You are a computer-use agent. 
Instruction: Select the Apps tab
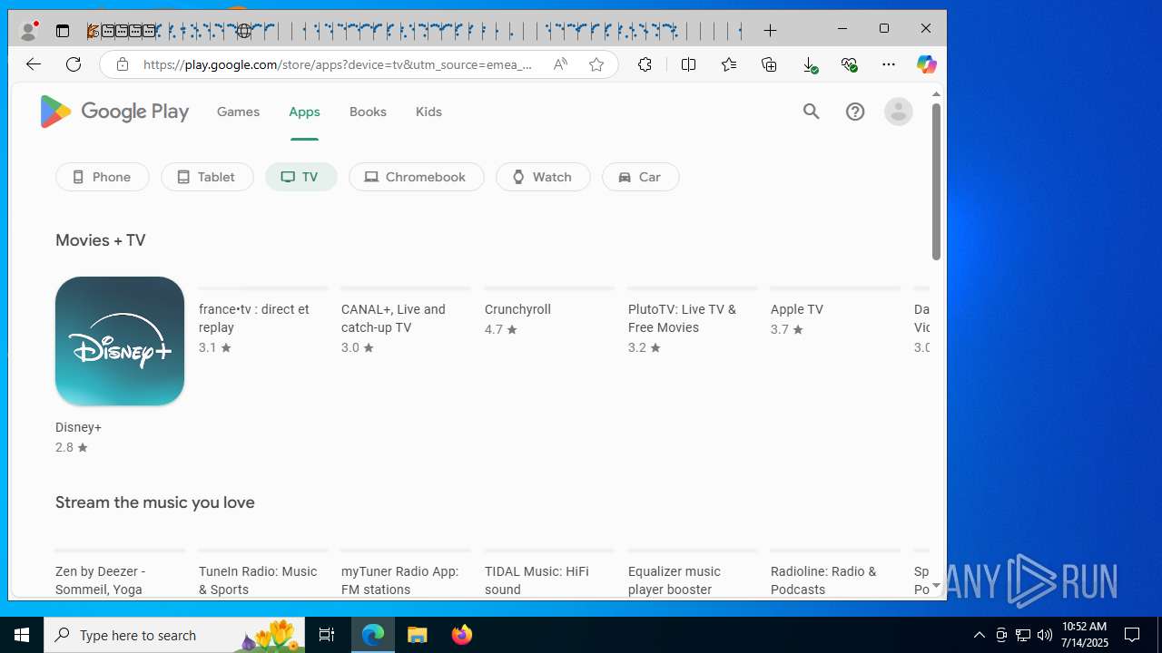point(304,112)
